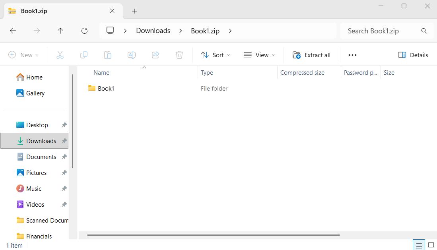Open Gallery in the navigation pane
This screenshot has width=437, height=250.
click(x=35, y=93)
